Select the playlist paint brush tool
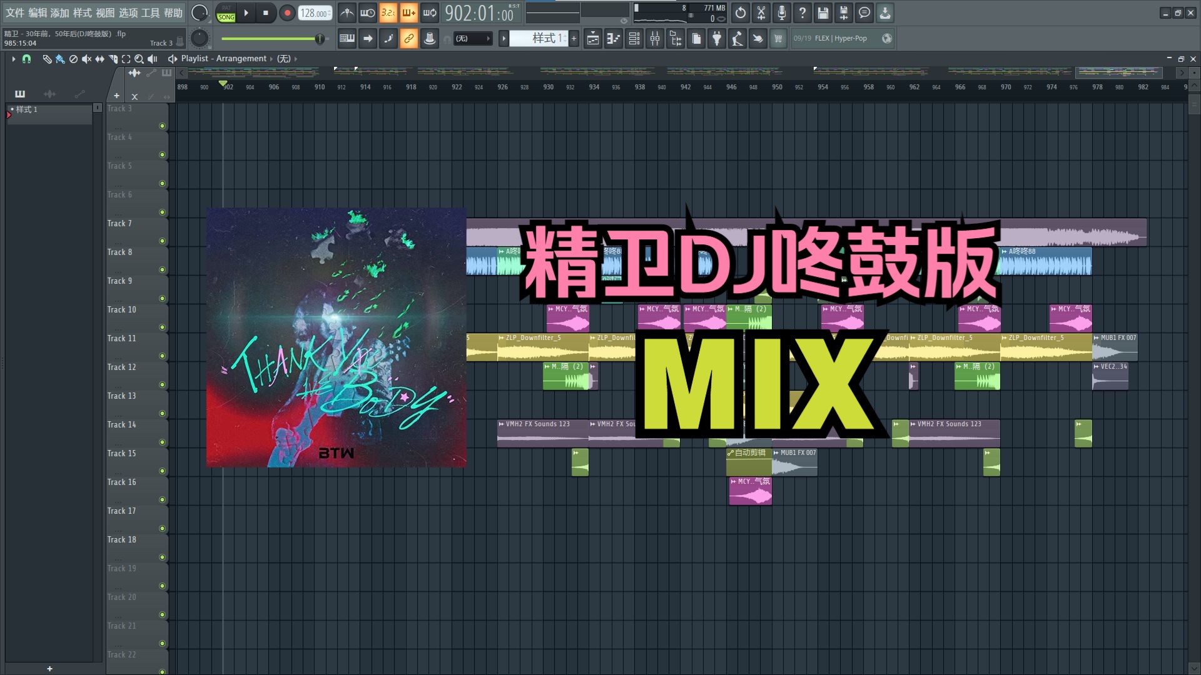 60,59
